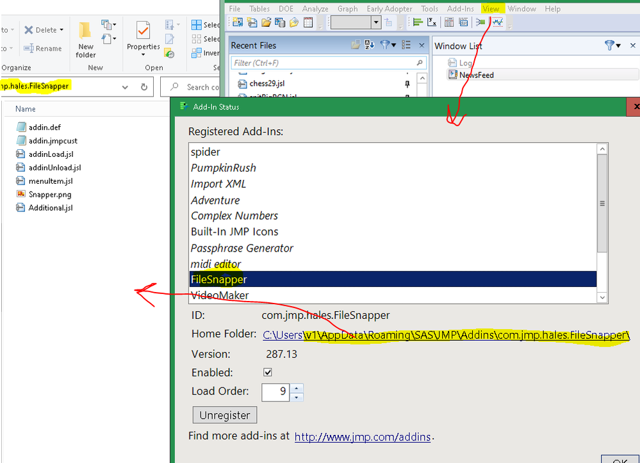This screenshot has height=463, width=640.
Task: Click the icon beside the disabled toolbar dropdown
Action: click(x=389, y=22)
